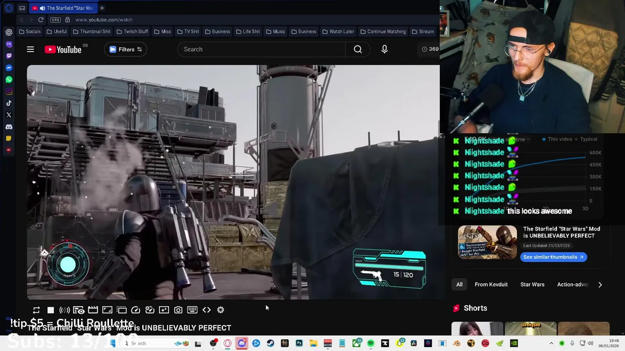
Task: Reload the page with refresh icon
Action: pos(41,19)
